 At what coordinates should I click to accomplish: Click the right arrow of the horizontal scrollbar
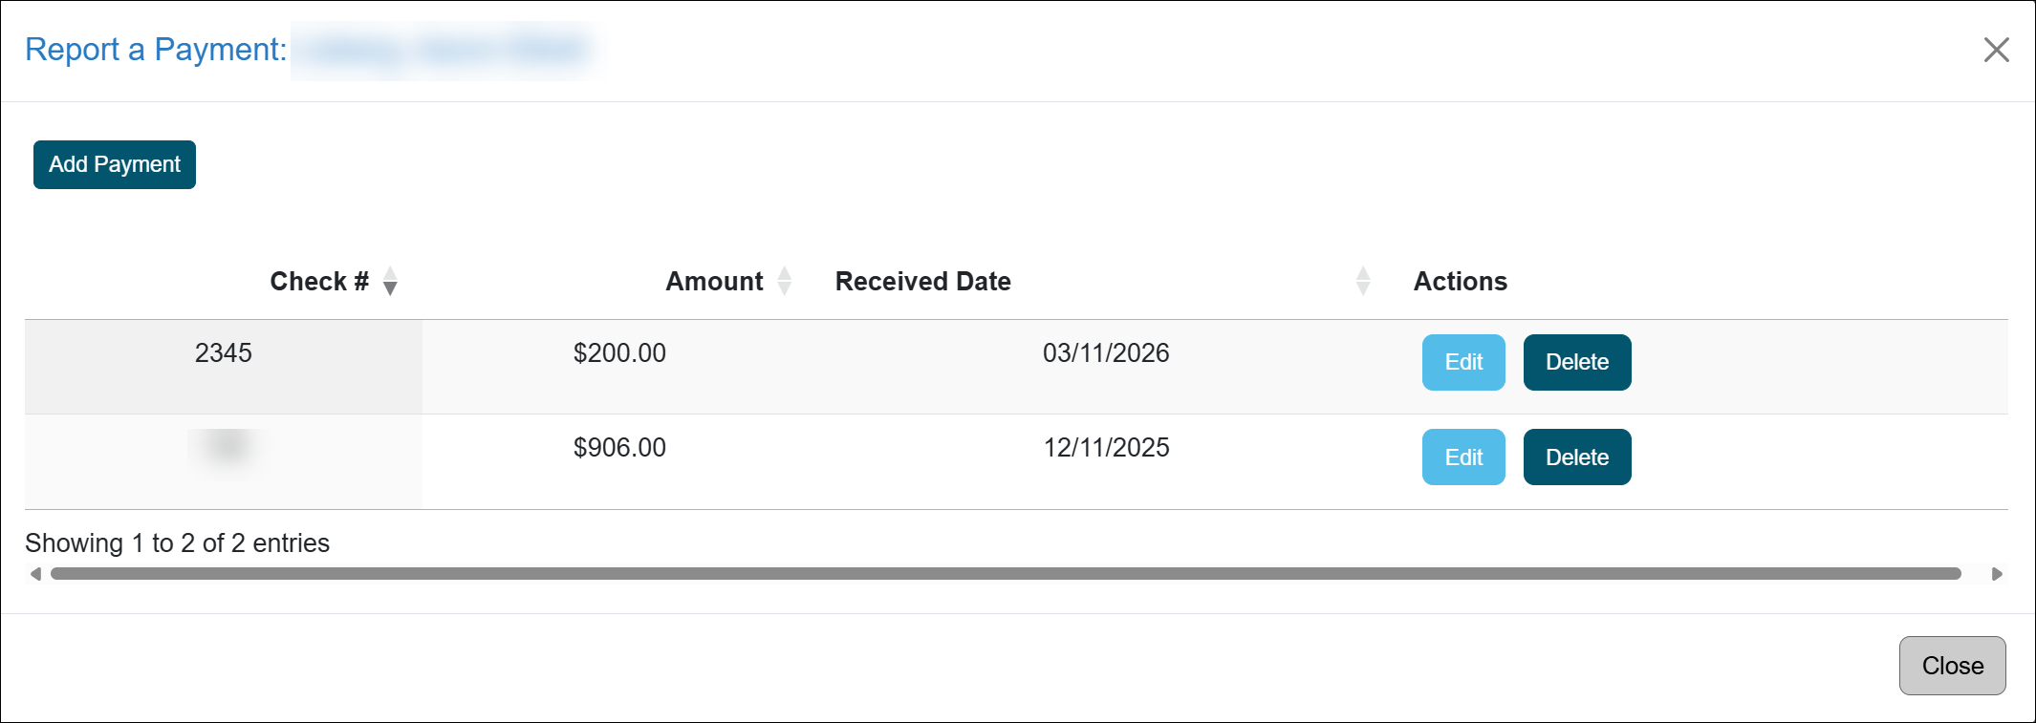tap(1997, 574)
